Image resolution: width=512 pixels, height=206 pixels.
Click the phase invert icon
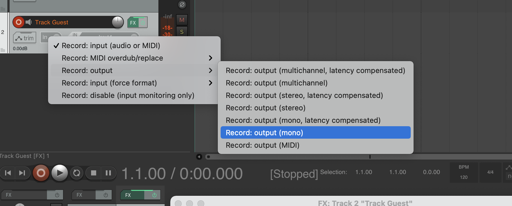click(182, 5)
